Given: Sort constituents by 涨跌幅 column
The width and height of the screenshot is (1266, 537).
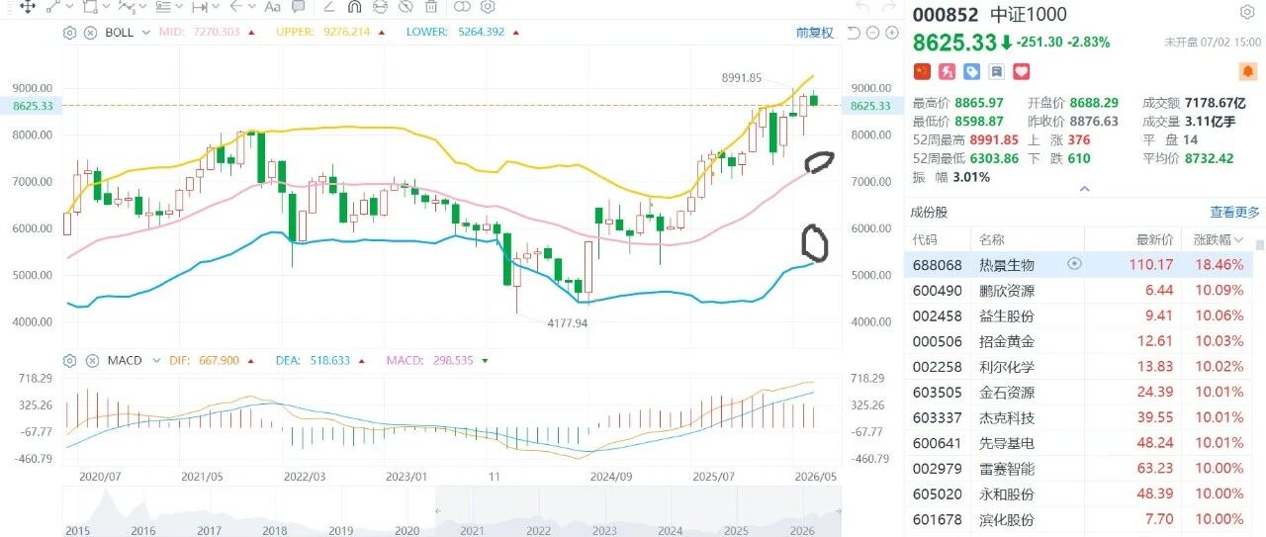Looking at the screenshot, I should [1217, 240].
